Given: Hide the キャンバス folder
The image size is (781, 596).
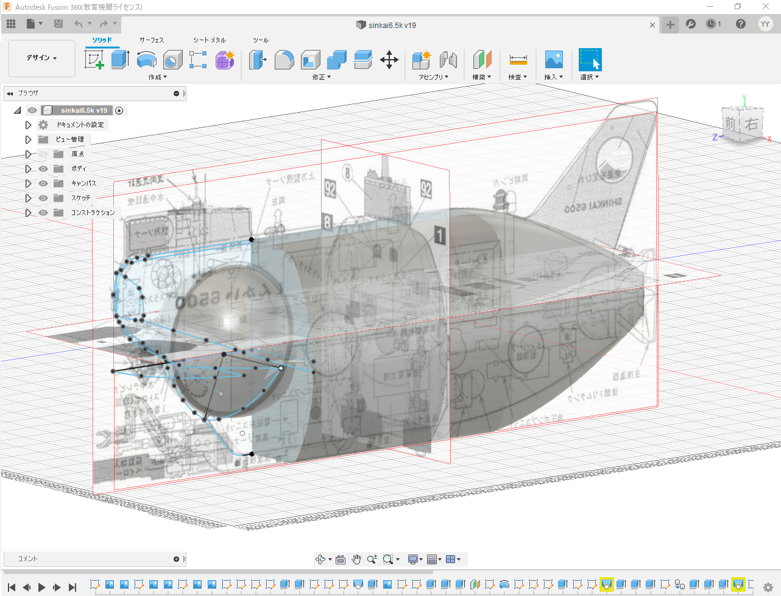Looking at the screenshot, I should click(x=43, y=183).
